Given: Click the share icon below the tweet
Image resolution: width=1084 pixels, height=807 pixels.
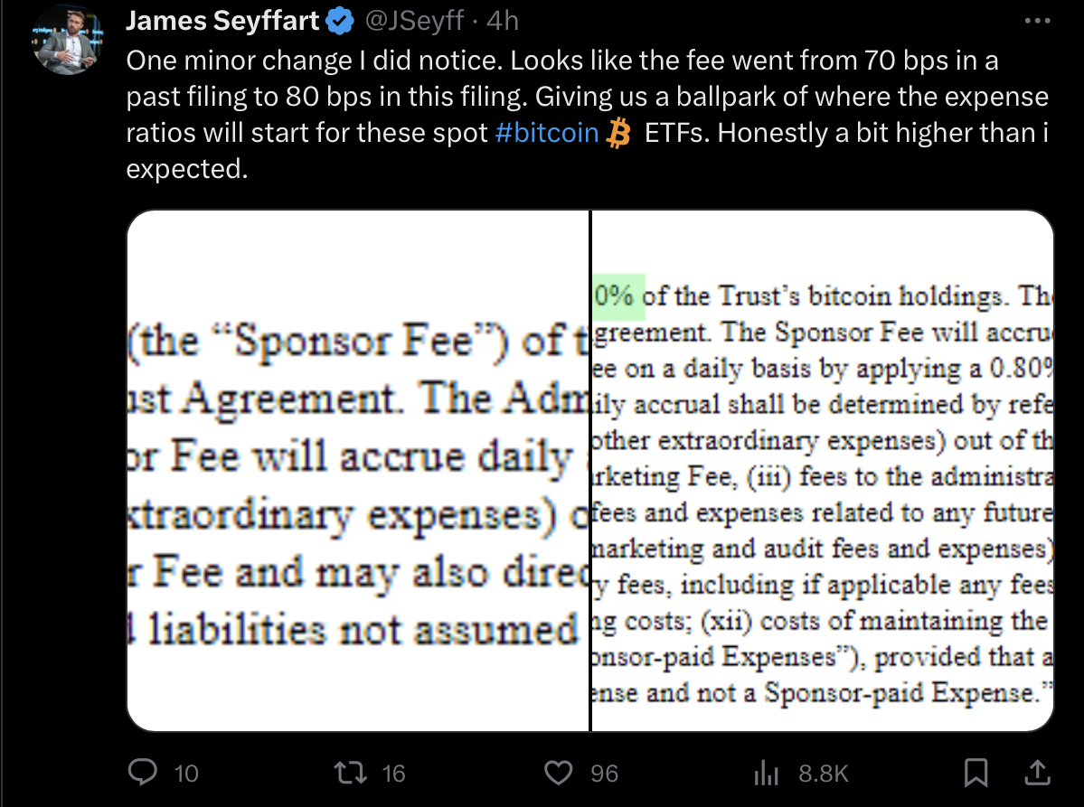Looking at the screenshot, I should click(x=1037, y=772).
